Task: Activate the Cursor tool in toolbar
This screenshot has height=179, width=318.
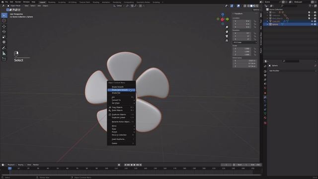Action: coord(4,21)
